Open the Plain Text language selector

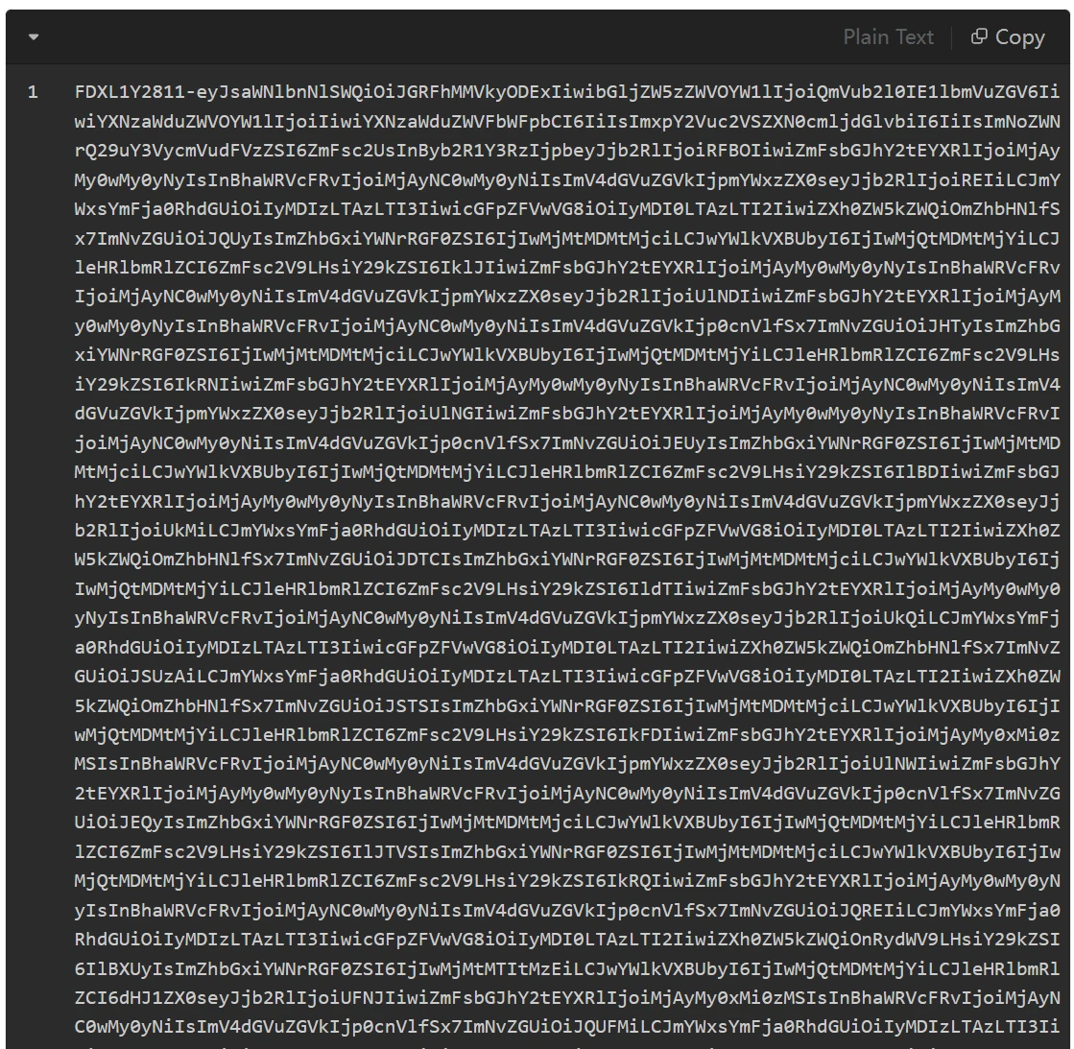pos(888,37)
